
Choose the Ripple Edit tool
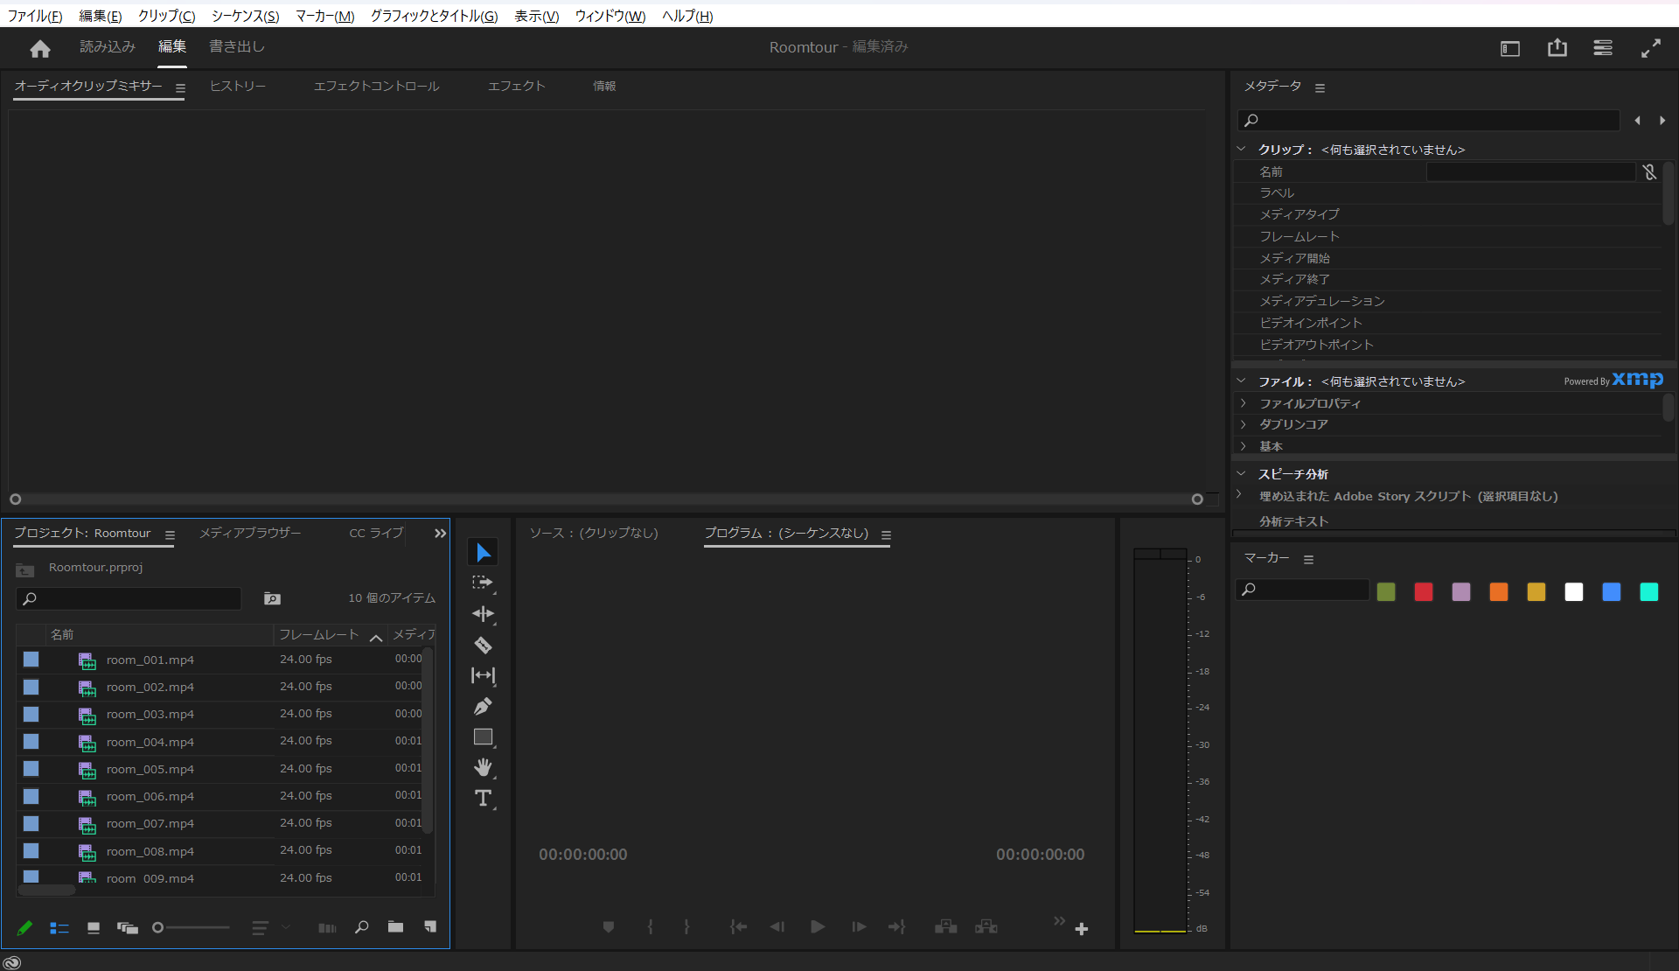pyautogui.click(x=483, y=614)
